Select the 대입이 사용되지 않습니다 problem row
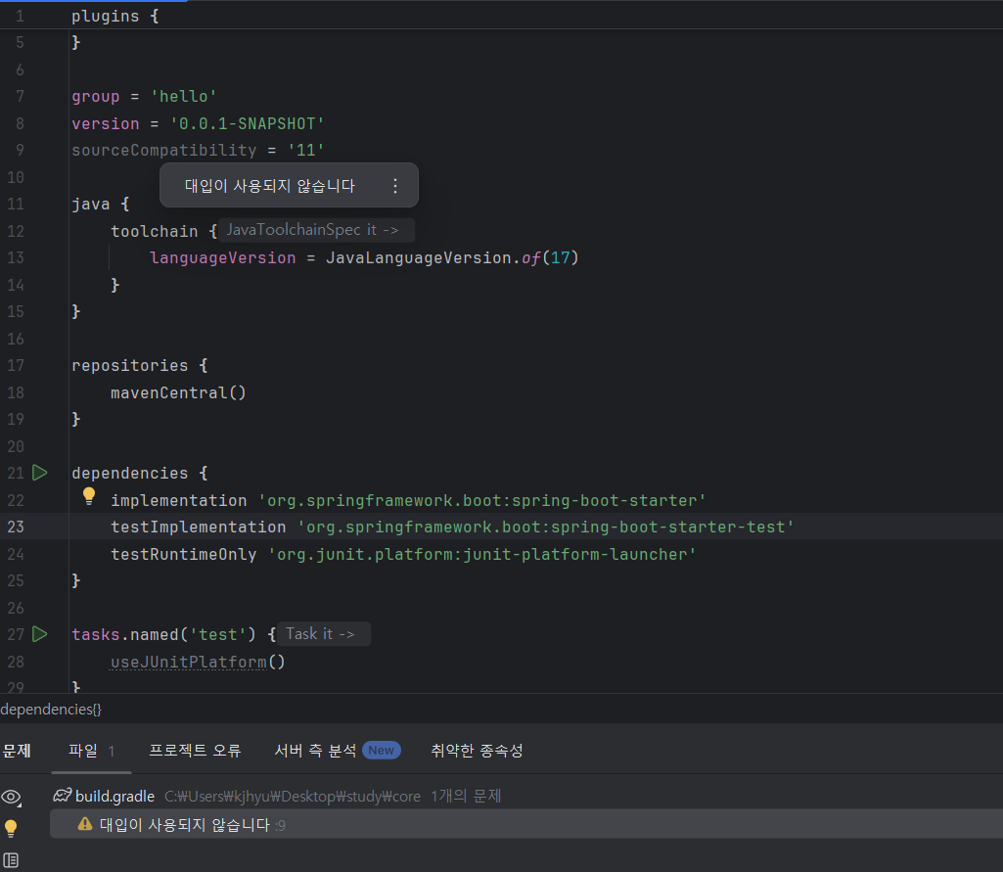 pyautogui.click(x=526, y=825)
